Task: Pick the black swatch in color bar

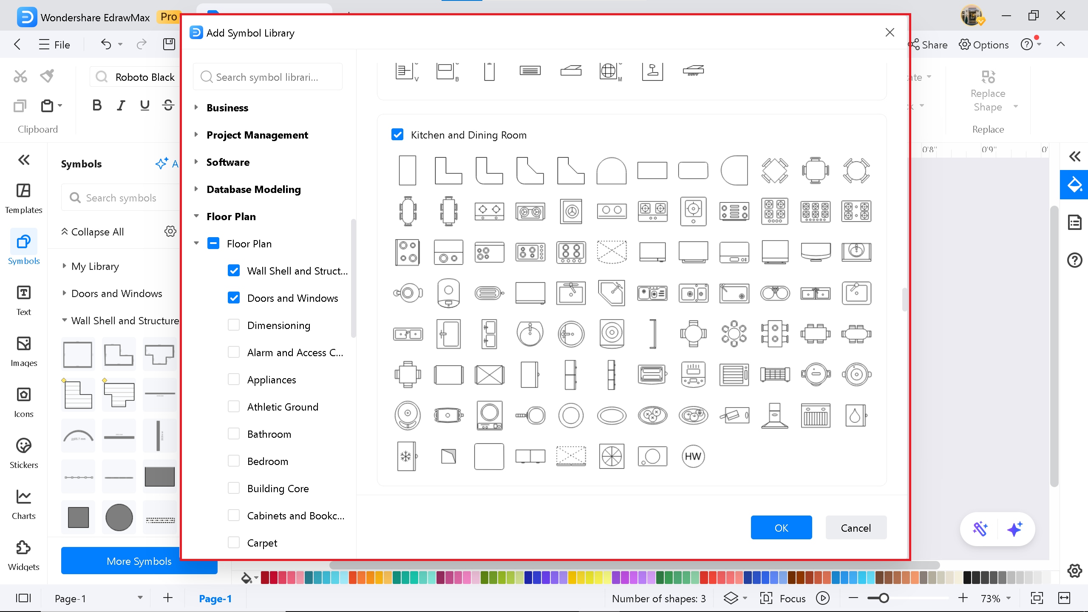Action: [x=967, y=578]
